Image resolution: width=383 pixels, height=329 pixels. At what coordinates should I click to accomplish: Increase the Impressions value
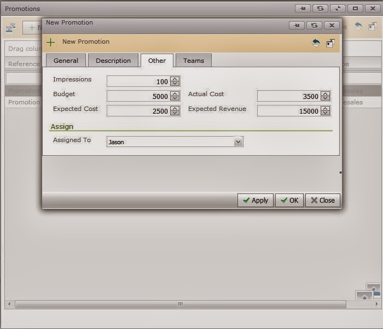pyautogui.click(x=175, y=79)
